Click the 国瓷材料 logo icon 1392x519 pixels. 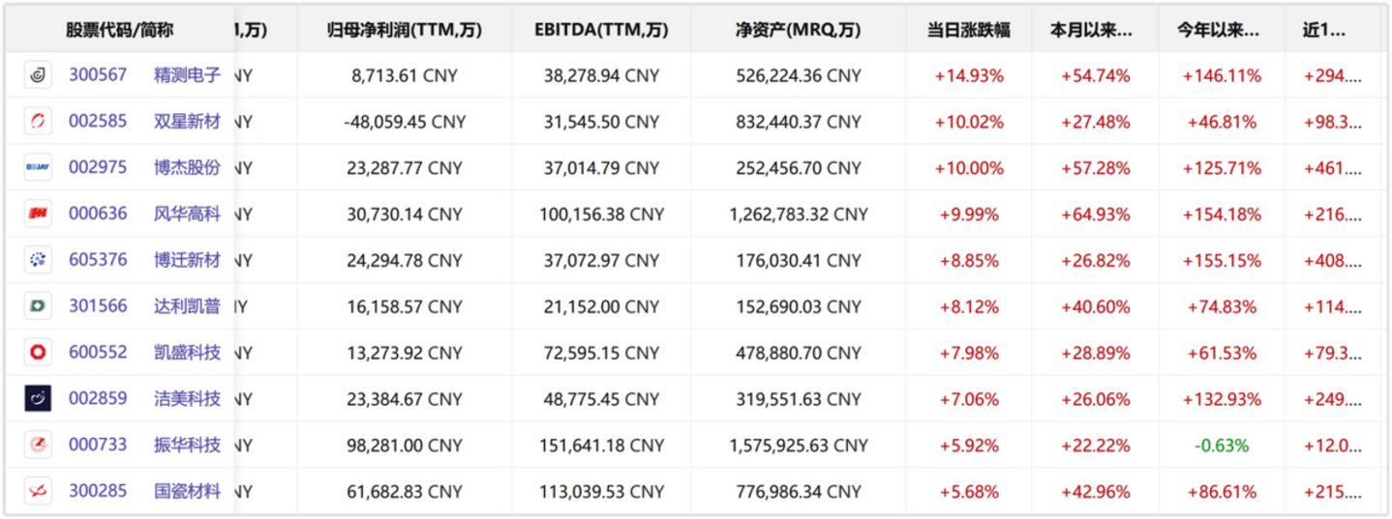pyautogui.click(x=38, y=491)
